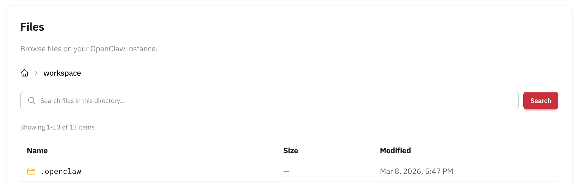The width and height of the screenshot is (578, 185).
Task: Sort files by the Name column
Action: [x=37, y=150]
